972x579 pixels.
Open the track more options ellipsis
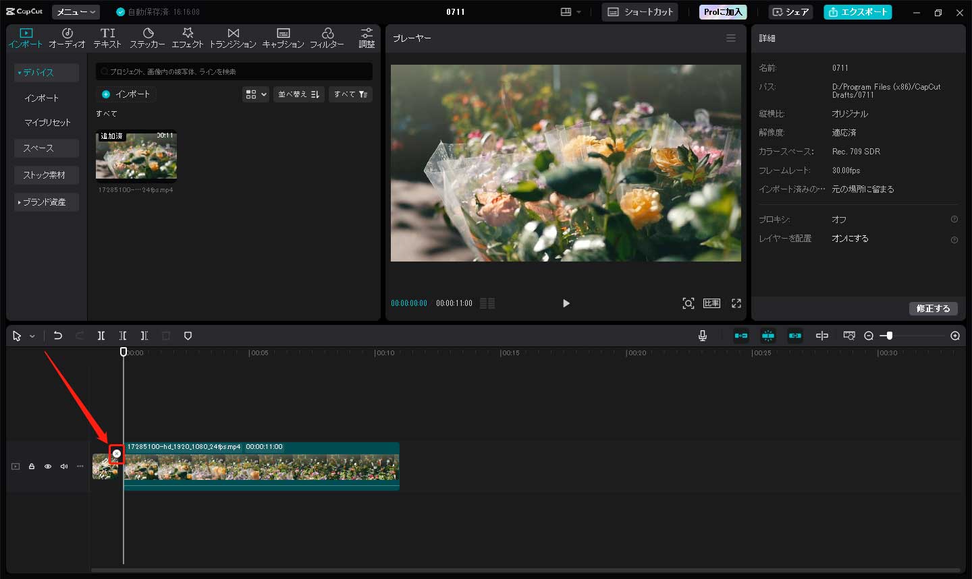[x=80, y=466]
